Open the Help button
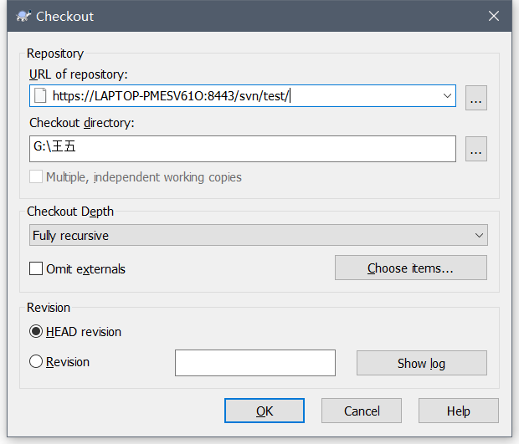 tap(459, 411)
